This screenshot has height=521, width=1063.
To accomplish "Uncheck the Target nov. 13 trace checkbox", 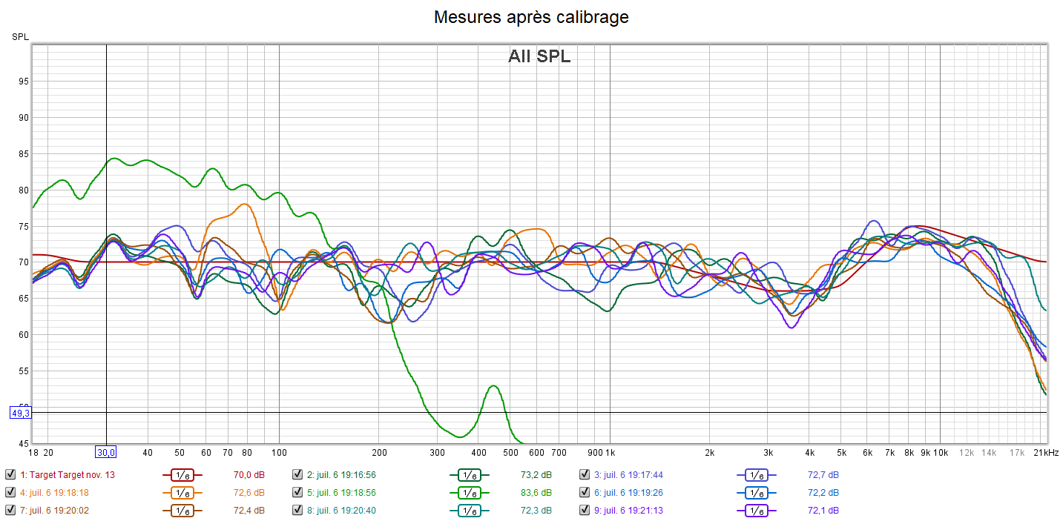I will [x=10, y=475].
